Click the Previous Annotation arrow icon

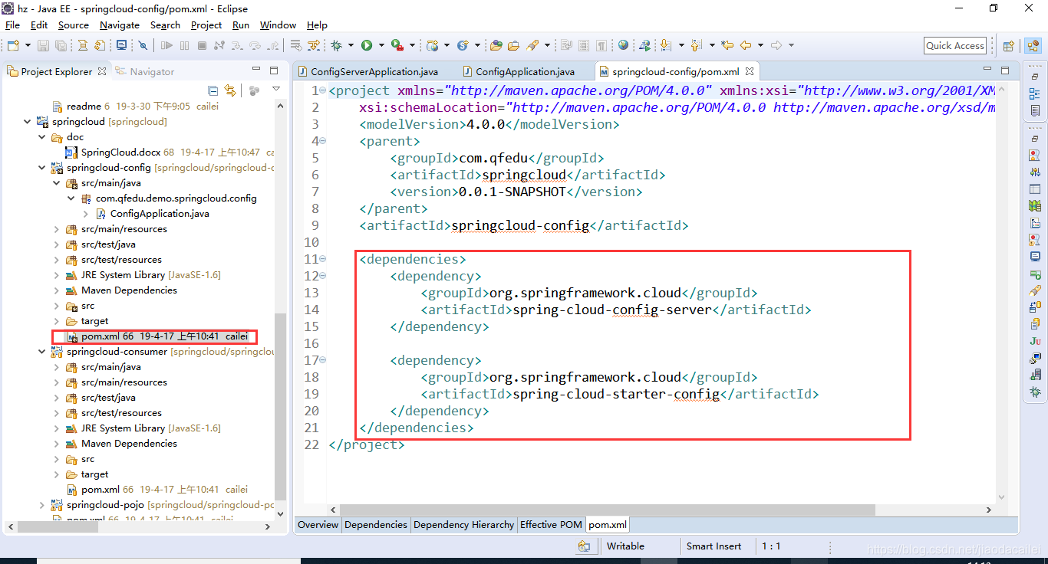(x=696, y=46)
